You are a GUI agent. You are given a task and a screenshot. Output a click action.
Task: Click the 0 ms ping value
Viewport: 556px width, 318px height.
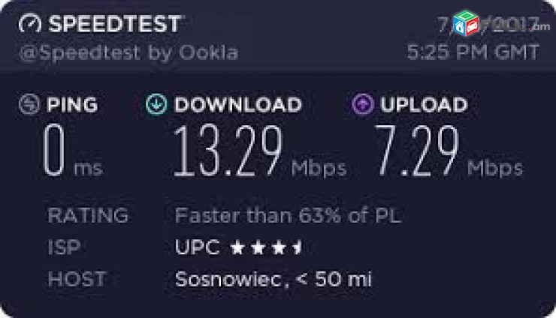[73, 150]
